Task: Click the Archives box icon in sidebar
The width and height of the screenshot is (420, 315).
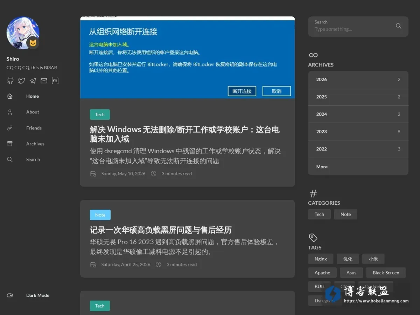Action: coord(10,144)
